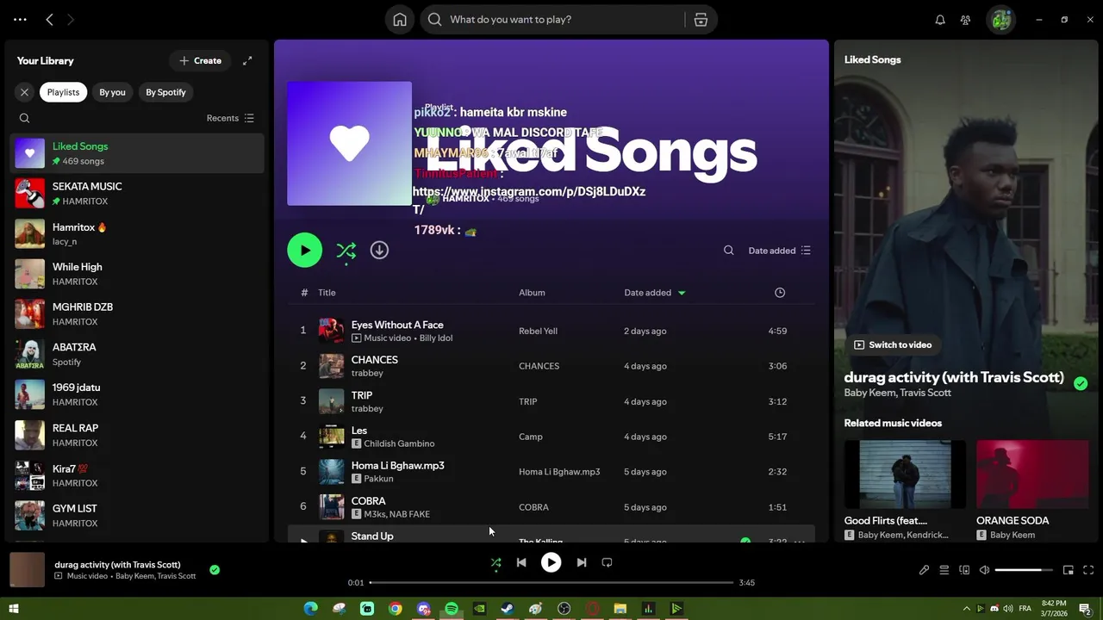Open Google Chrome from the taskbar

pyautogui.click(x=395, y=609)
